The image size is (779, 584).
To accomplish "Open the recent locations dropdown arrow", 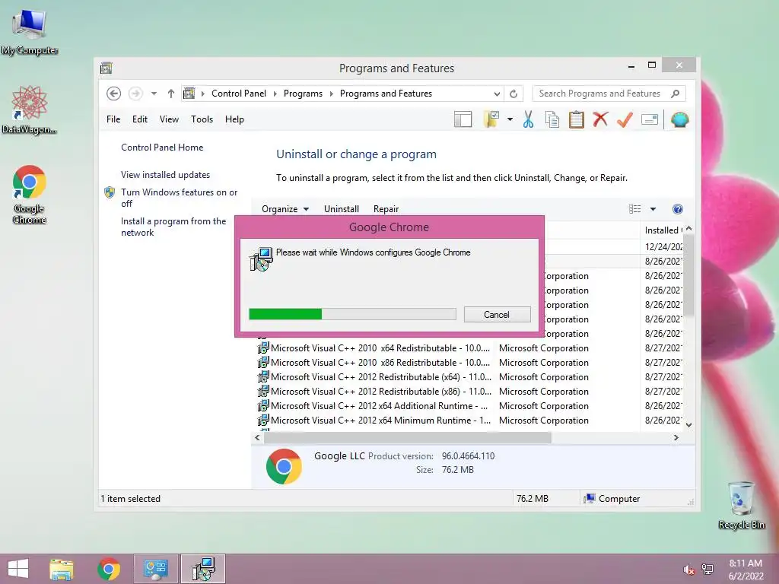I will coord(154,94).
